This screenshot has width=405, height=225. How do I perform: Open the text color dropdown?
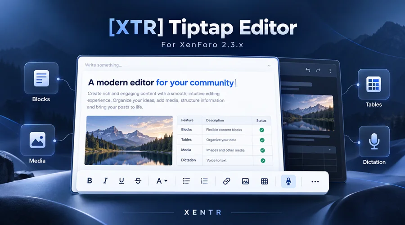click(x=162, y=181)
